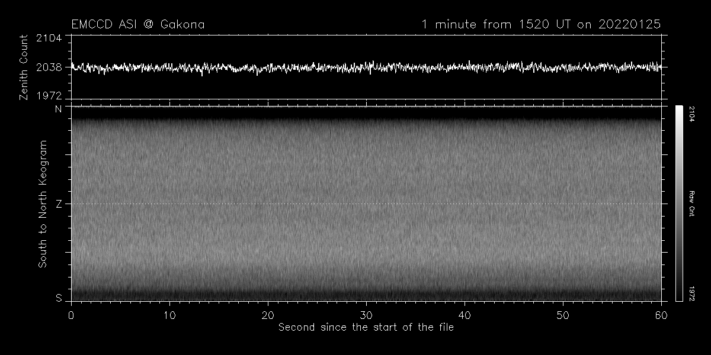Click the 0 tick on the seconds axis

(71, 314)
